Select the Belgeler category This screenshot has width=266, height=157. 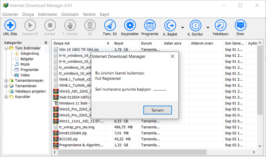pyautogui.click(x=27, y=59)
